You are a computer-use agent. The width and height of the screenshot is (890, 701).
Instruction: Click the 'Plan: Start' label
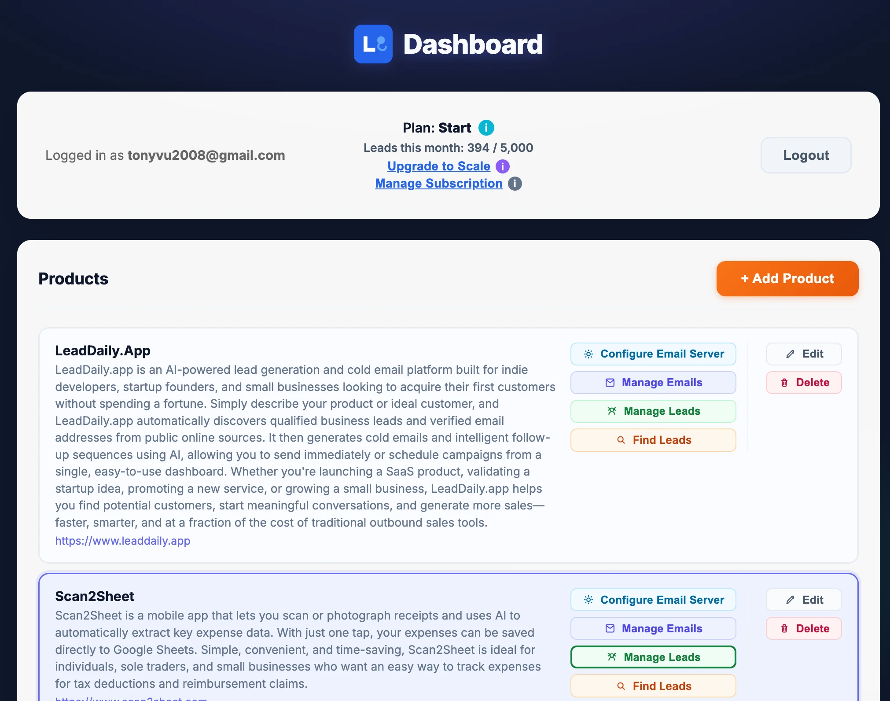437,128
